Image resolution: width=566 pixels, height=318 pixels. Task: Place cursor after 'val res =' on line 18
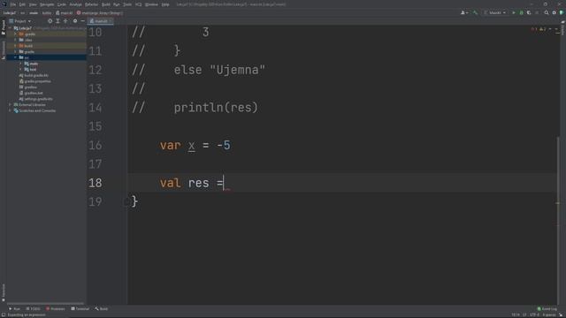pos(224,183)
